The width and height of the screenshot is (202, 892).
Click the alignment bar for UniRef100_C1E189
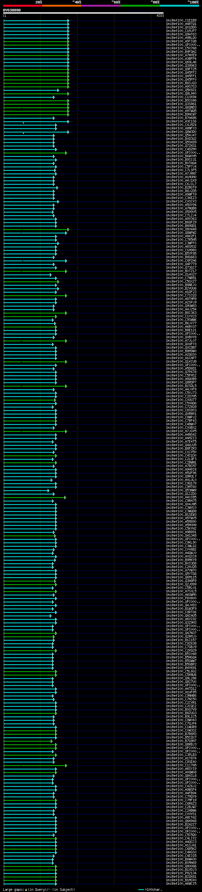click(36, 21)
